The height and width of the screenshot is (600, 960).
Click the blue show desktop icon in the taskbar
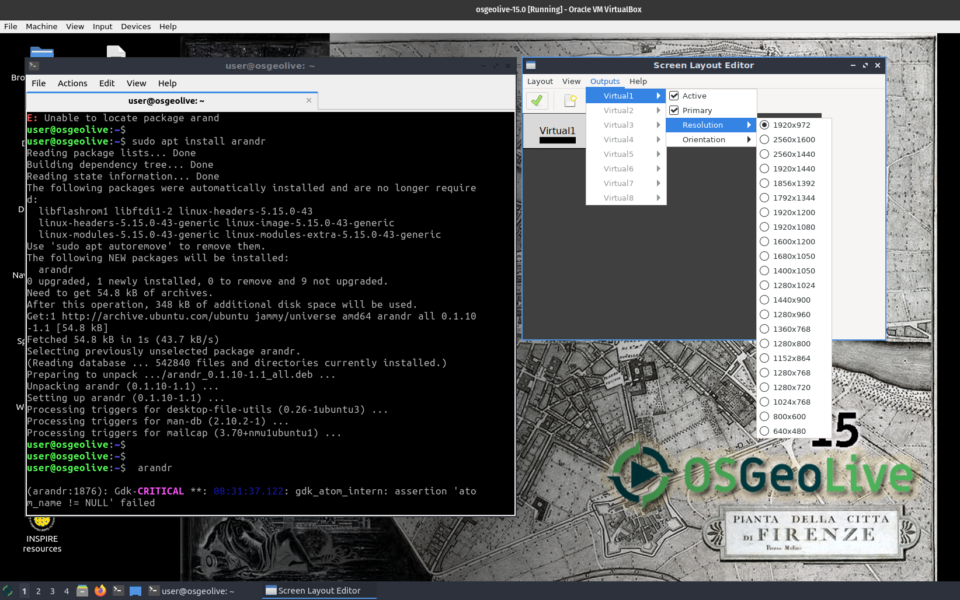tap(135, 591)
